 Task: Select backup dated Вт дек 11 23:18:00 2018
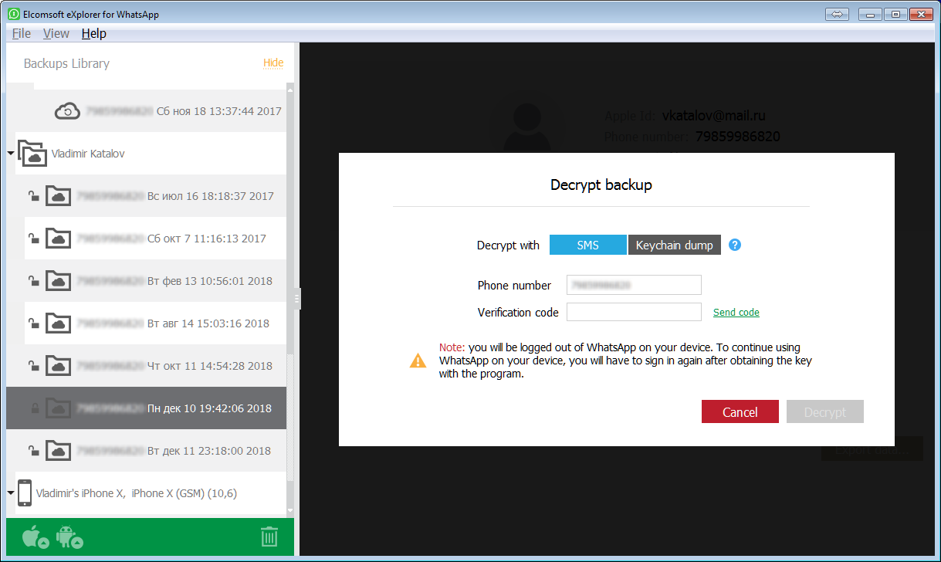pos(155,451)
